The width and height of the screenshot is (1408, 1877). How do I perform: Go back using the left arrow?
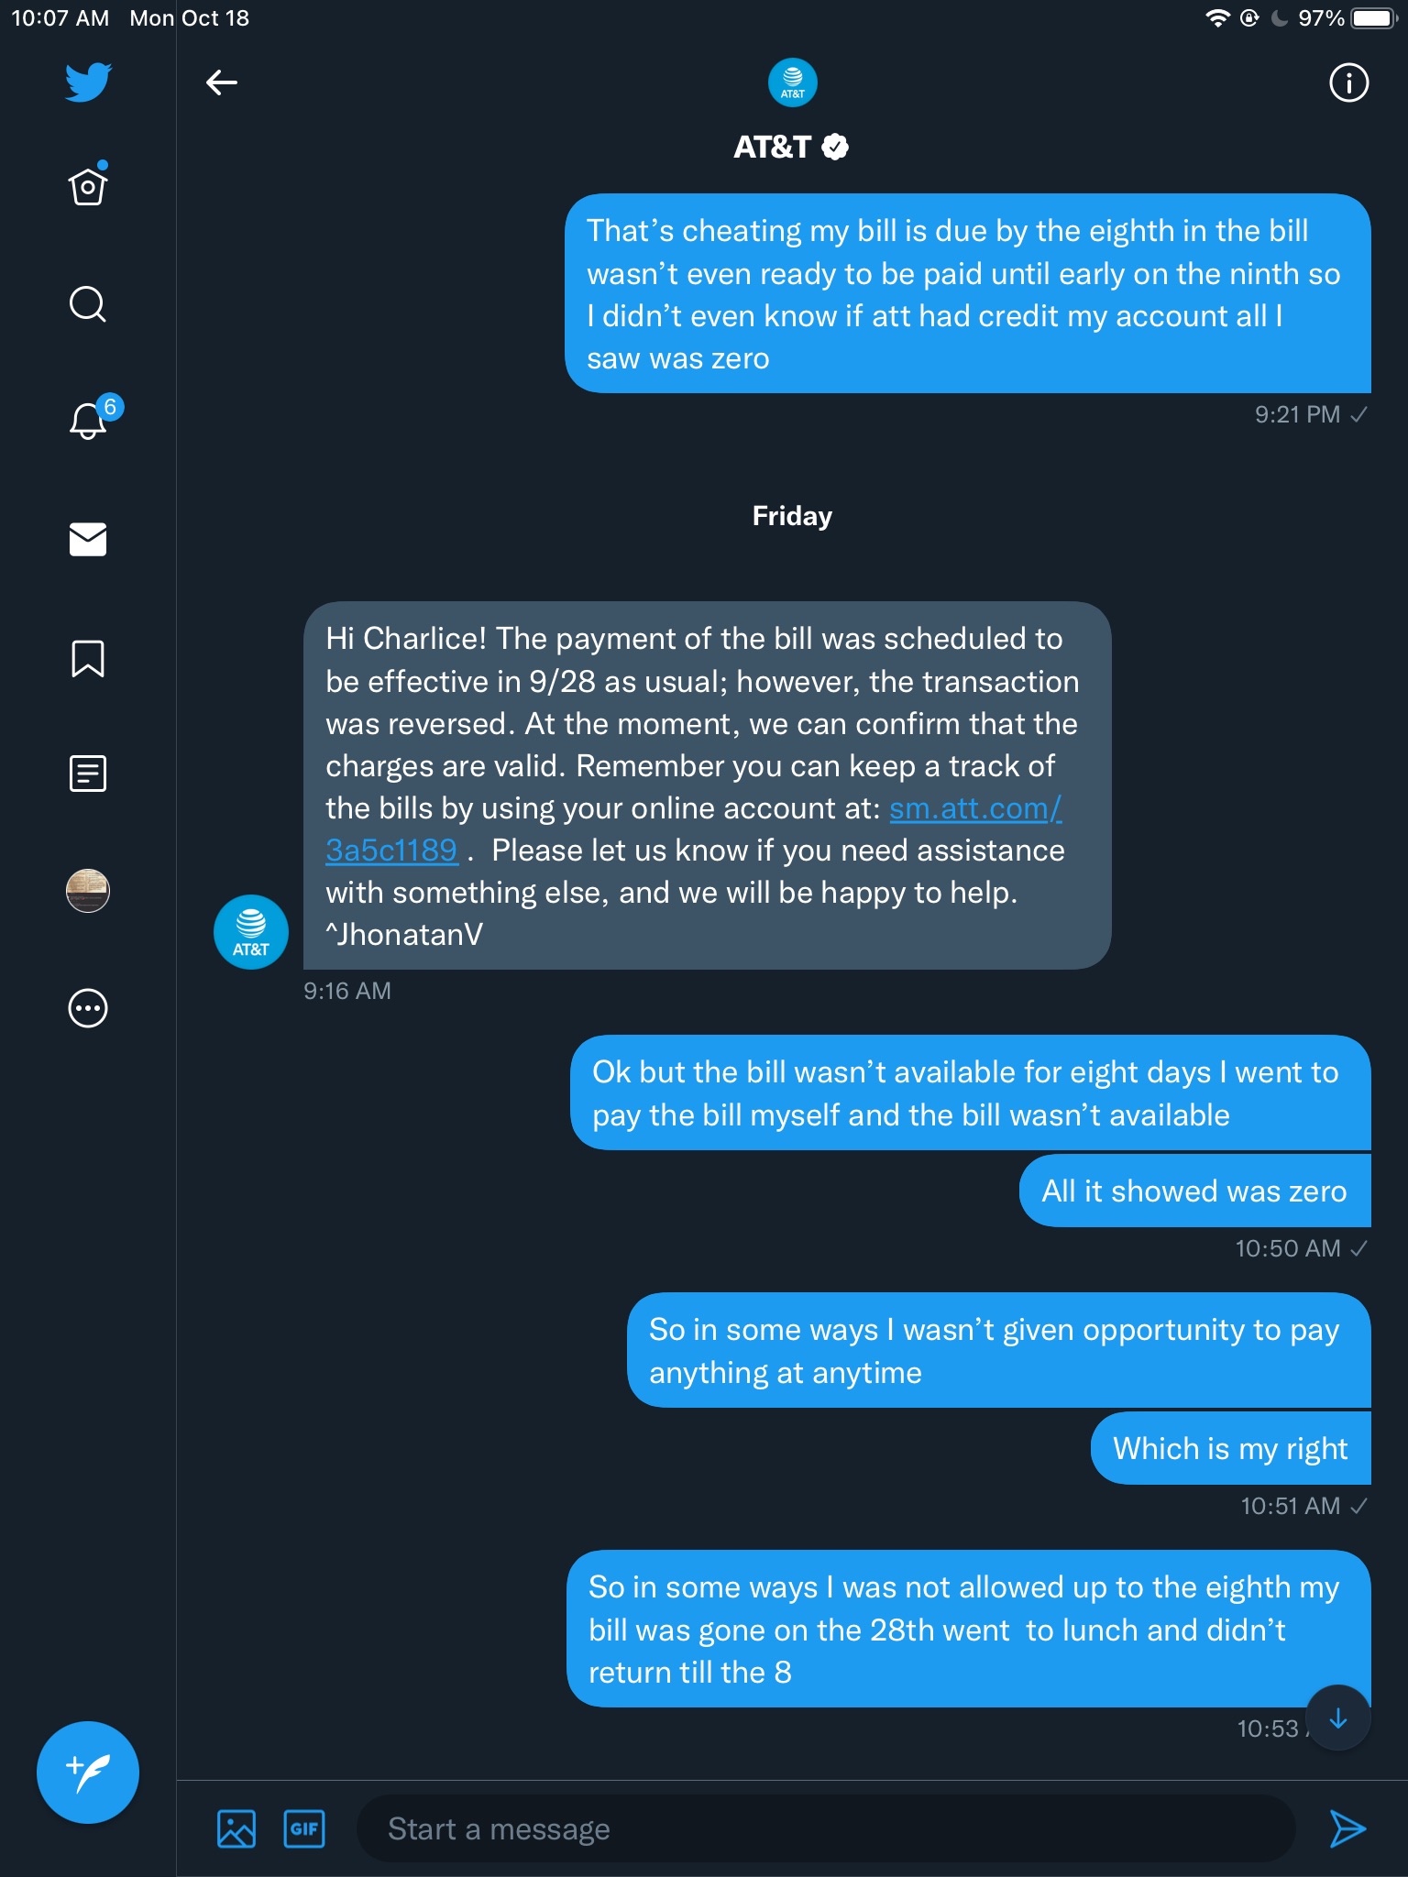[x=222, y=82]
